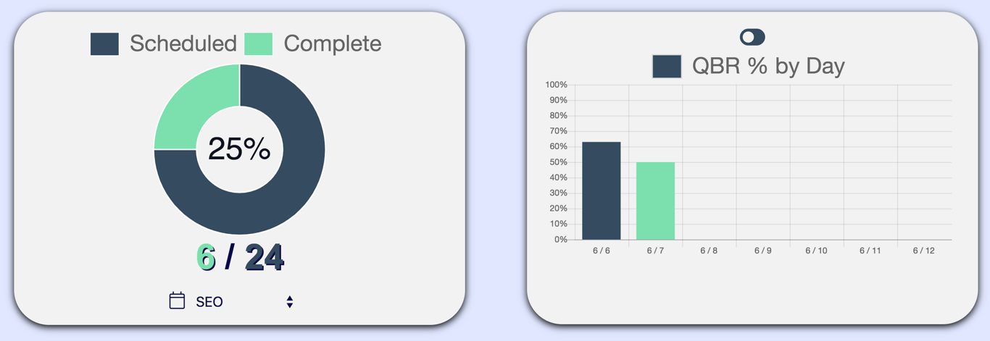This screenshot has width=990, height=341.
Task: Click the up-down arrows next to SEO
Action: pos(290,302)
